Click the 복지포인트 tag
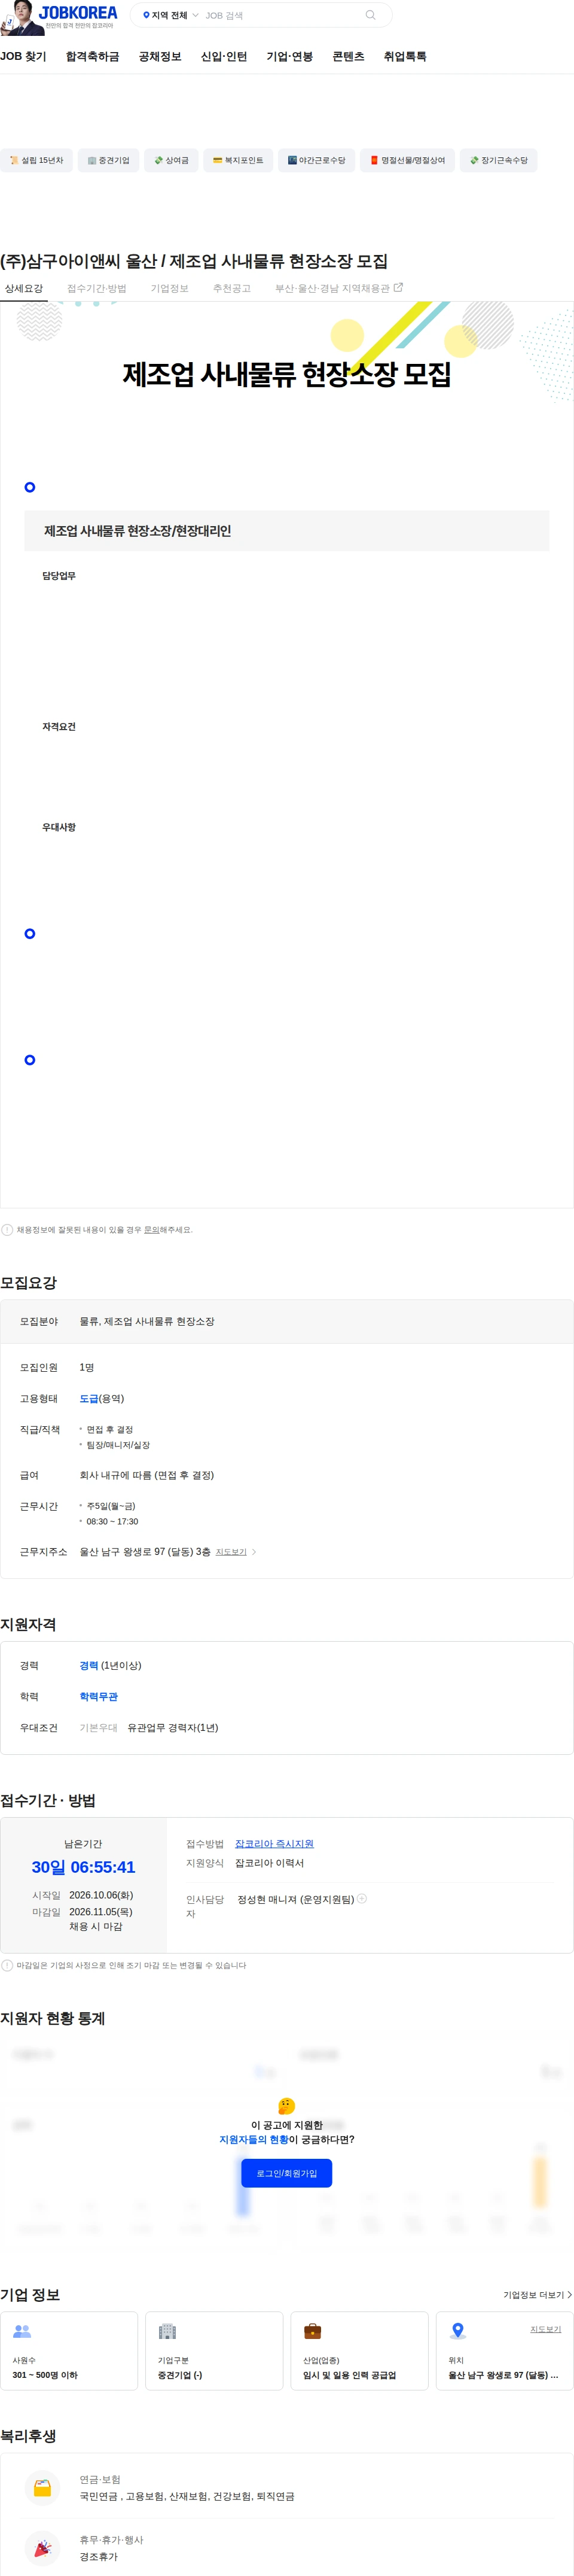 237,160
